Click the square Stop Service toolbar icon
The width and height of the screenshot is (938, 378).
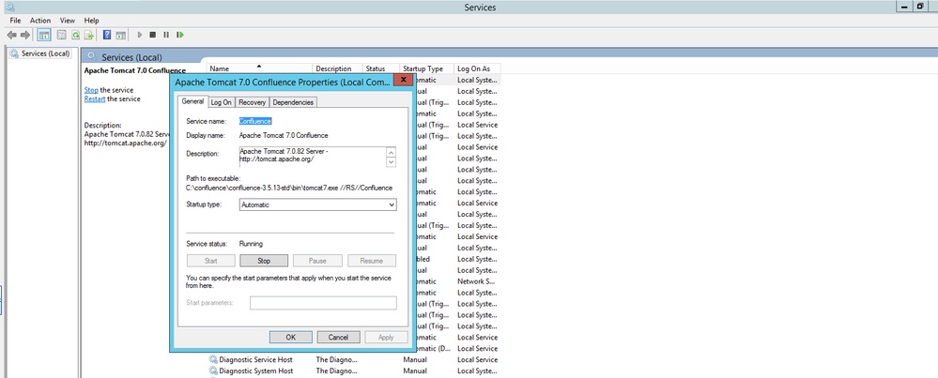pyautogui.click(x=153, y=36)
